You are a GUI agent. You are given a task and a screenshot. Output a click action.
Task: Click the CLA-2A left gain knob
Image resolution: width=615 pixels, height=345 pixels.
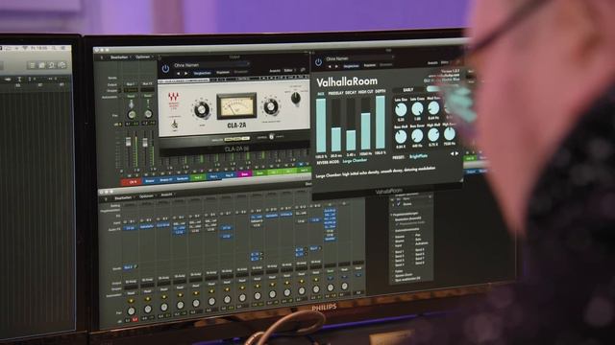pyautogui.click(x=201, y=109)
